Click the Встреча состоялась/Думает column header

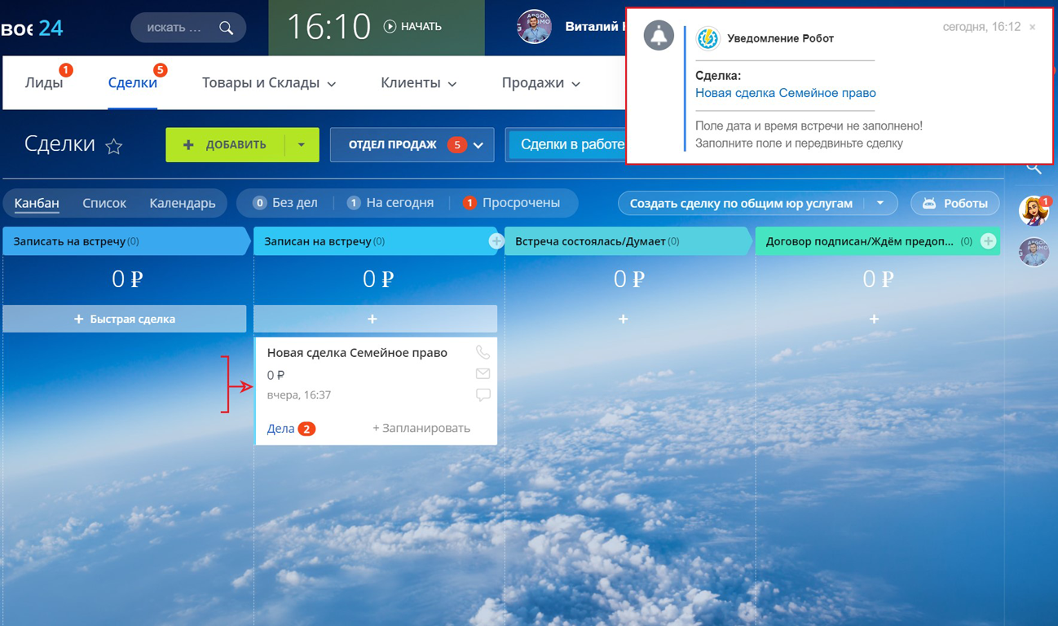click(x=628, y=241)
